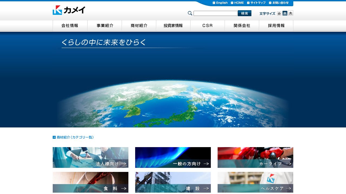Open the 建設 category banner
Viewport: 346px width, 194px height.
[x=173, y=182]
